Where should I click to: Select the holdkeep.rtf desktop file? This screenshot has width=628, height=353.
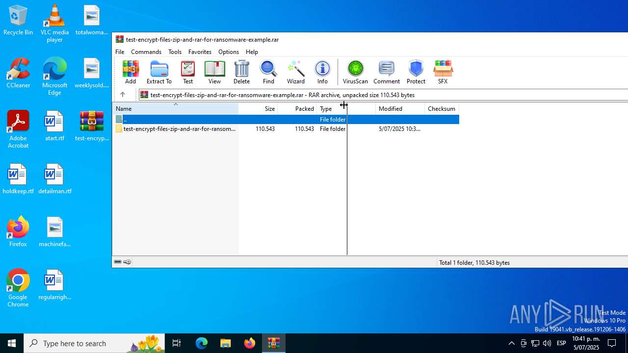point(18,179)
